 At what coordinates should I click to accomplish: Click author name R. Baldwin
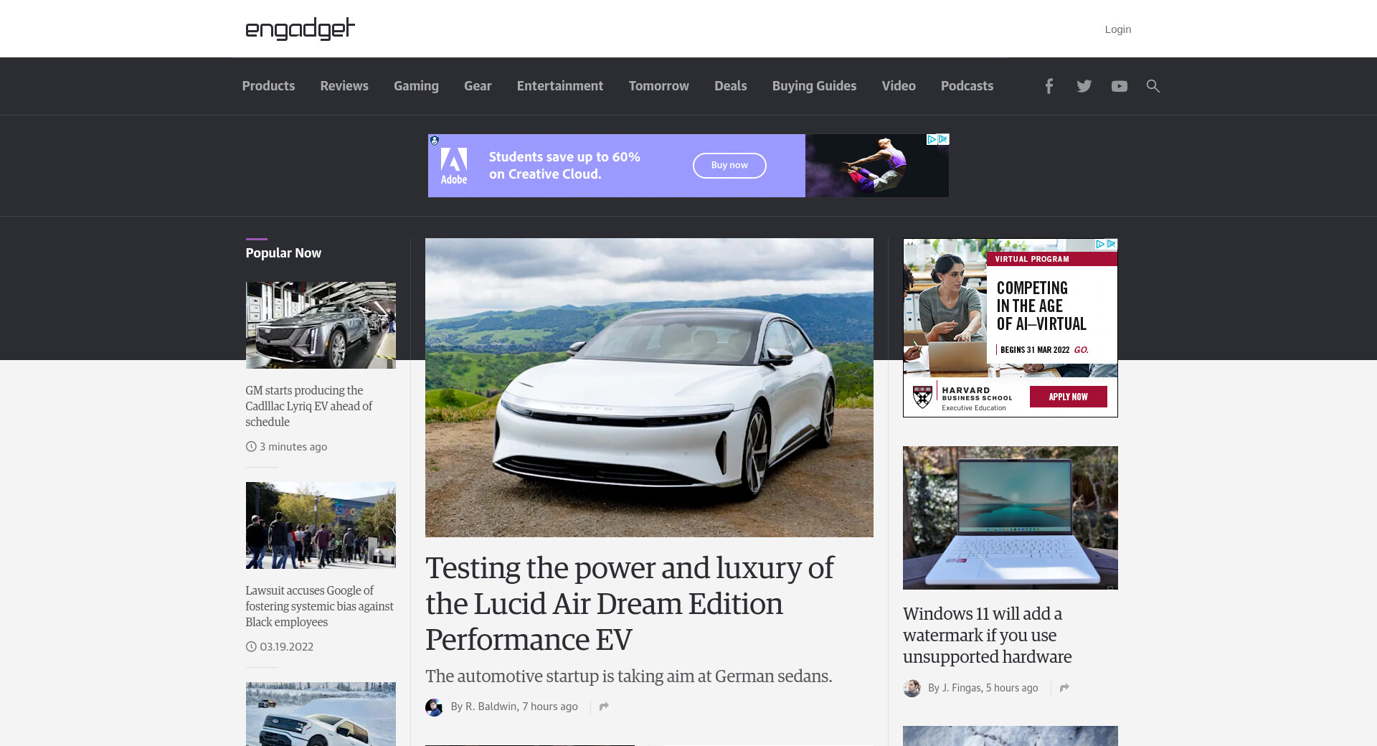491,707
